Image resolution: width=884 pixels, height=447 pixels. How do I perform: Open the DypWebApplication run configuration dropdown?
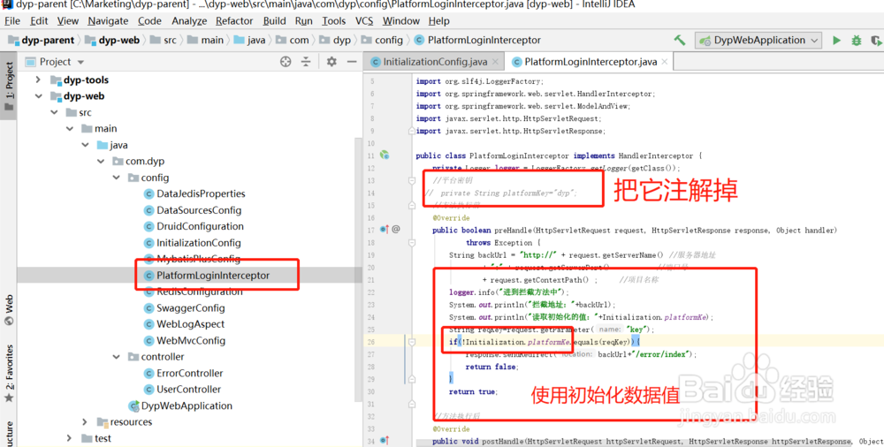[758, 40]
